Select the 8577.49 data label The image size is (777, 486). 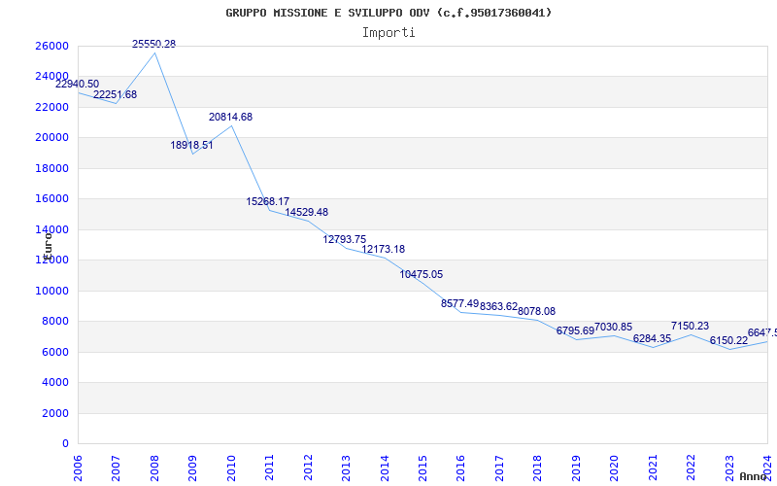(459, 303)
